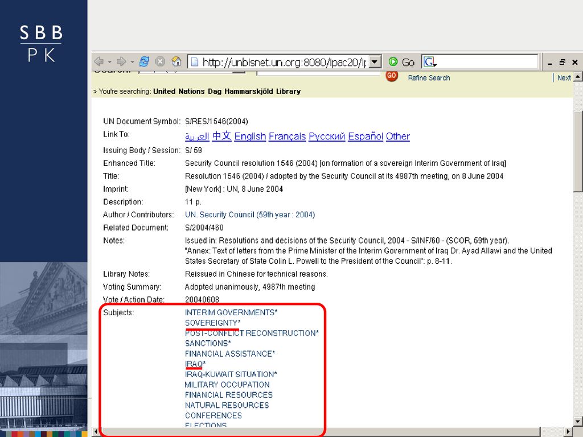Select subject SANCTIONS
Screen dimensions: 583x437
pos(208,343)
